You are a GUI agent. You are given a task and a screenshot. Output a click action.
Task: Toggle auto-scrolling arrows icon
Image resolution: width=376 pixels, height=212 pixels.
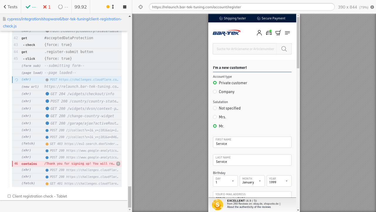pyautogui.click(x=113, y=7)
